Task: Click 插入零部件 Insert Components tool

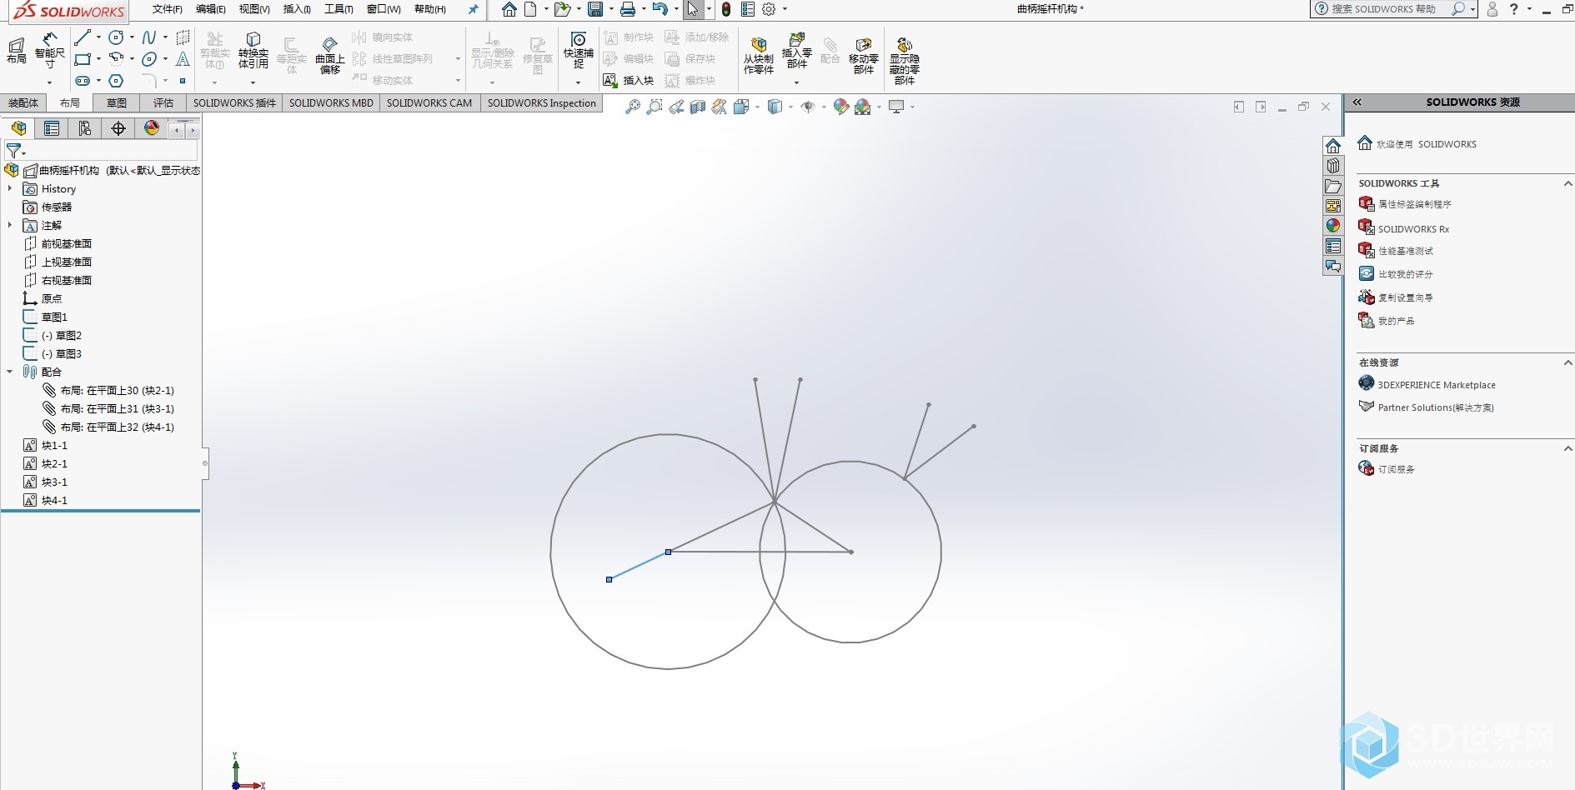Action: (x=797, y=51)
